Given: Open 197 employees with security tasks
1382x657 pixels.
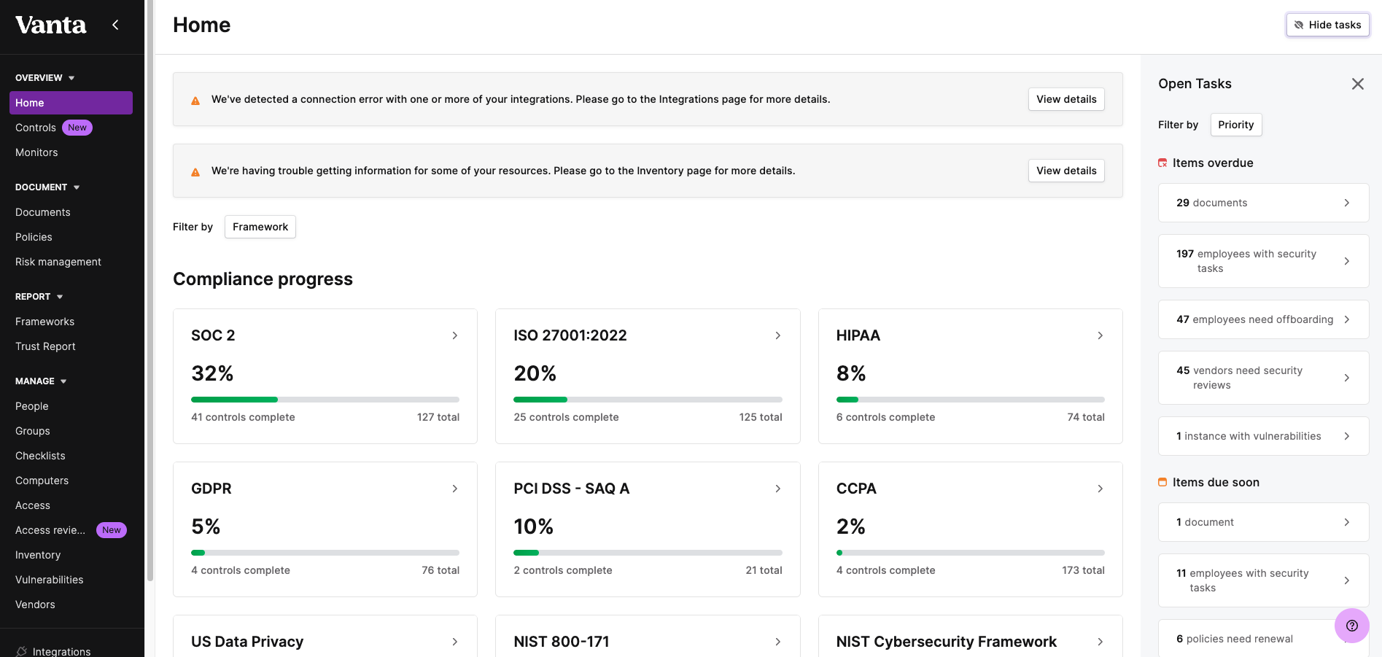Looking at the screenshot, I should pos(1263,261).
